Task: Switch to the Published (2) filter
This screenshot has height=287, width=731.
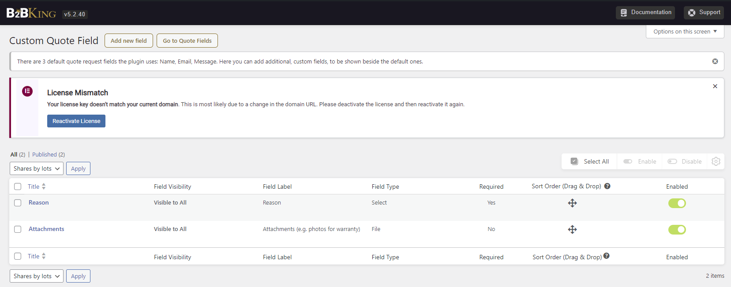Action: tap(49, 154)
